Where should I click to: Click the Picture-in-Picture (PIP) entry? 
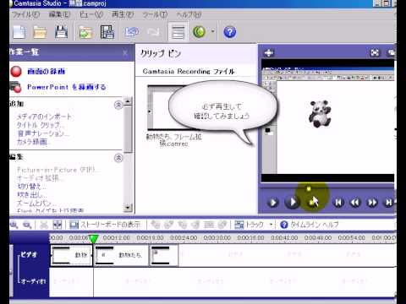pyautogui.click(x=58, y=170)
